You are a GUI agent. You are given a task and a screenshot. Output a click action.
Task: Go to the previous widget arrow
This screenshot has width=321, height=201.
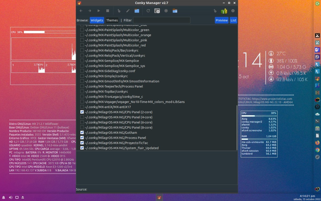pyautogui.click(x=81, y=11)
